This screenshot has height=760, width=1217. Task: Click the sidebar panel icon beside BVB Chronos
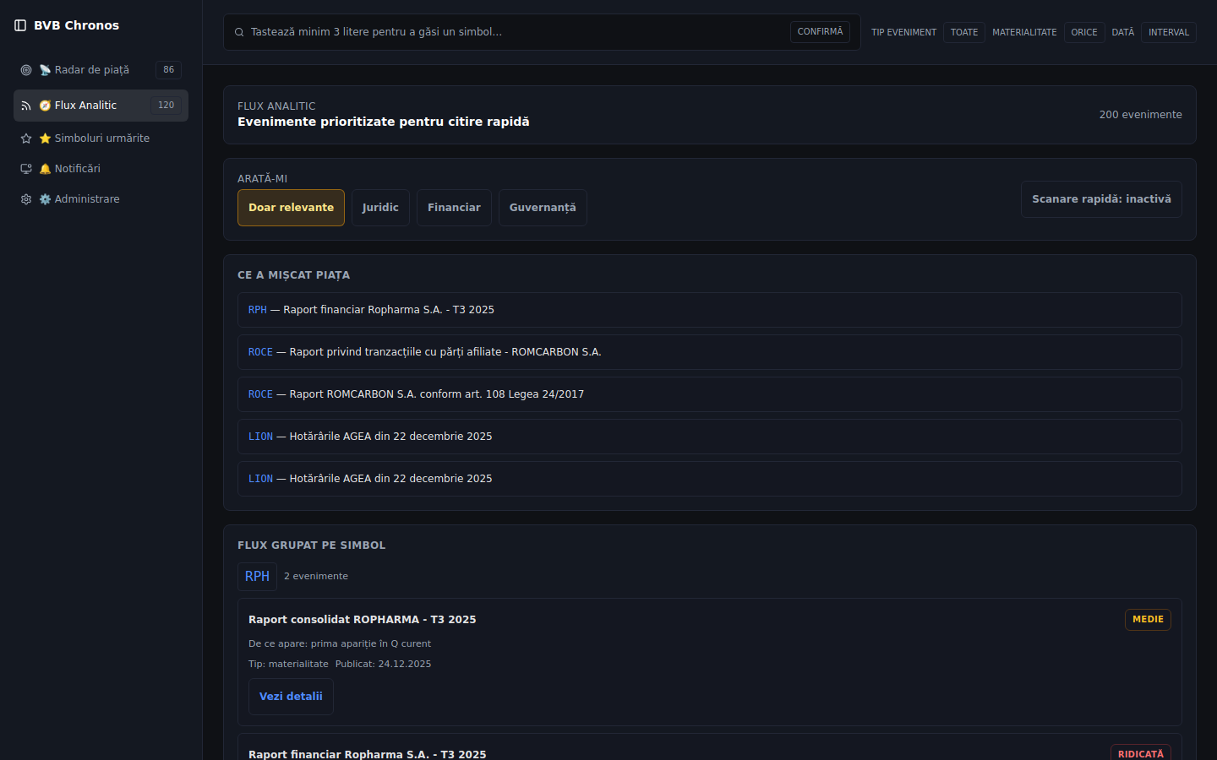[19, 25]
